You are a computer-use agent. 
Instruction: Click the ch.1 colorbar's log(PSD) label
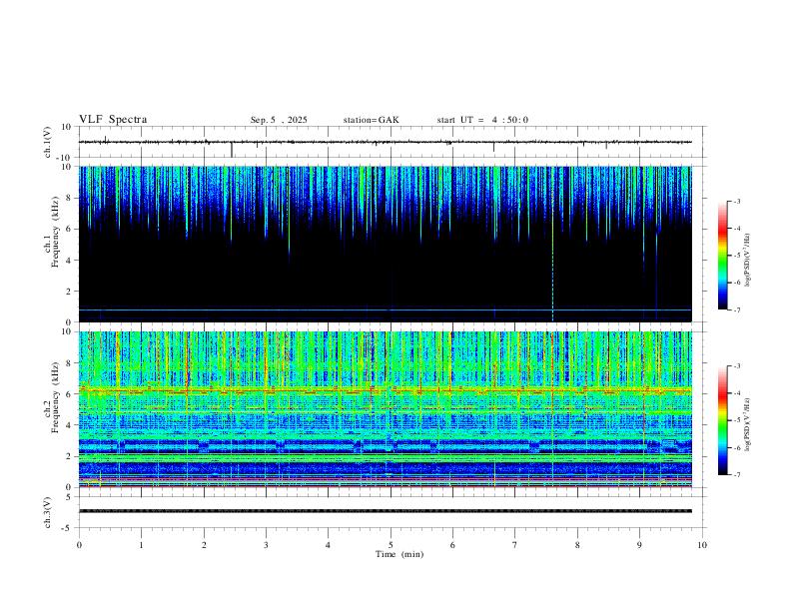747,261
